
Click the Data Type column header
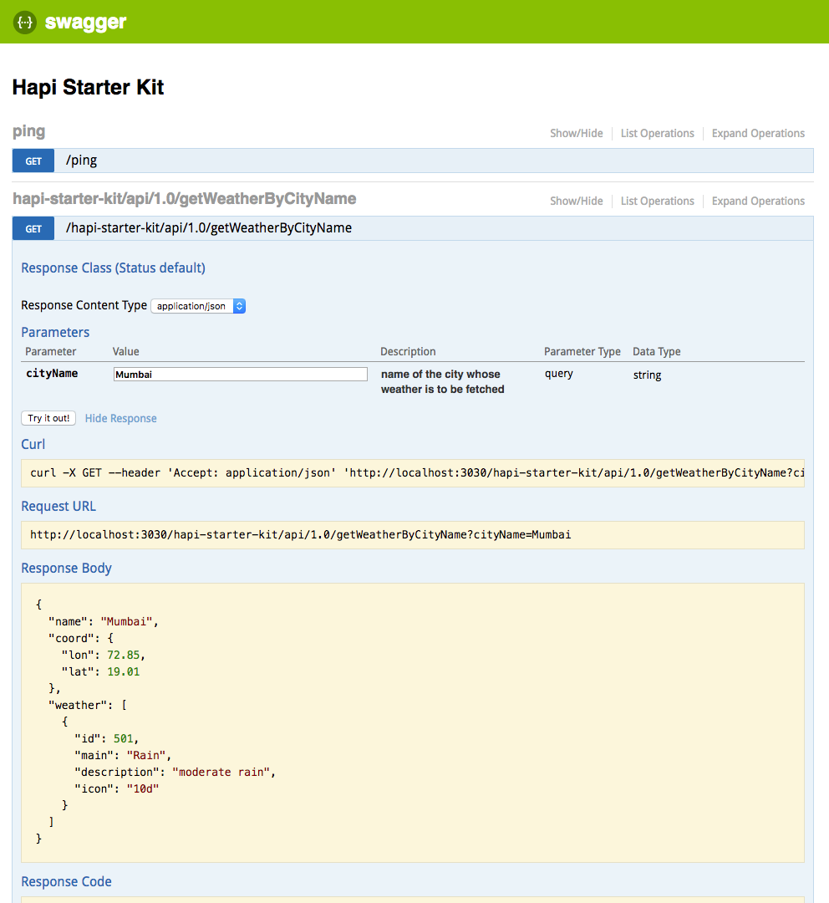point(656,351)
